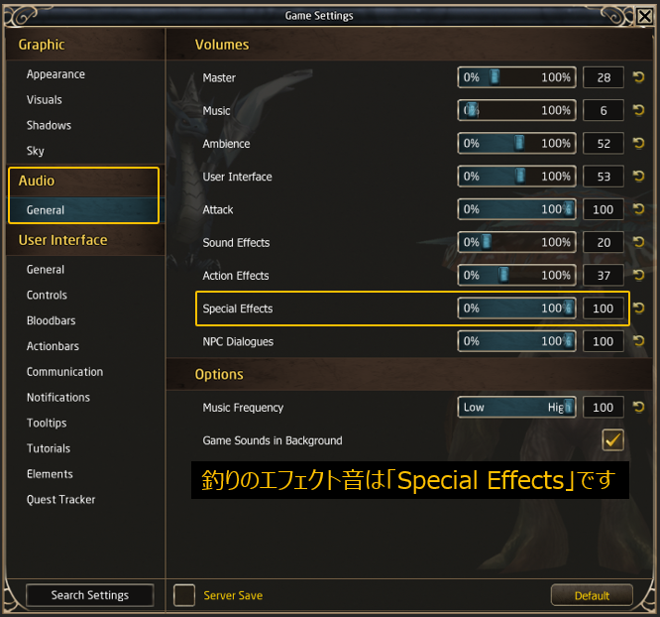The height and width of the screenshot is (617, 660).
Task: Reset the Special Effects volume
Action: (x=638, y=308)
